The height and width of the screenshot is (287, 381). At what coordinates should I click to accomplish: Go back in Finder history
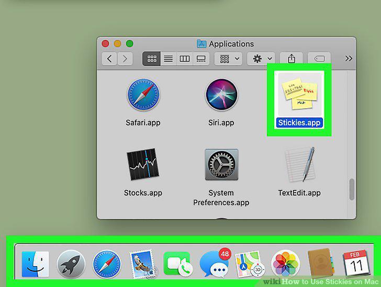point(109,59)
